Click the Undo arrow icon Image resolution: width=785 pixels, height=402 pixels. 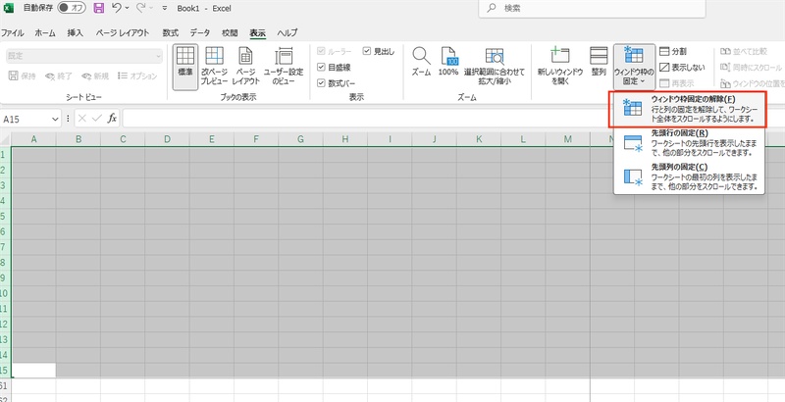[x=116, y=8]
